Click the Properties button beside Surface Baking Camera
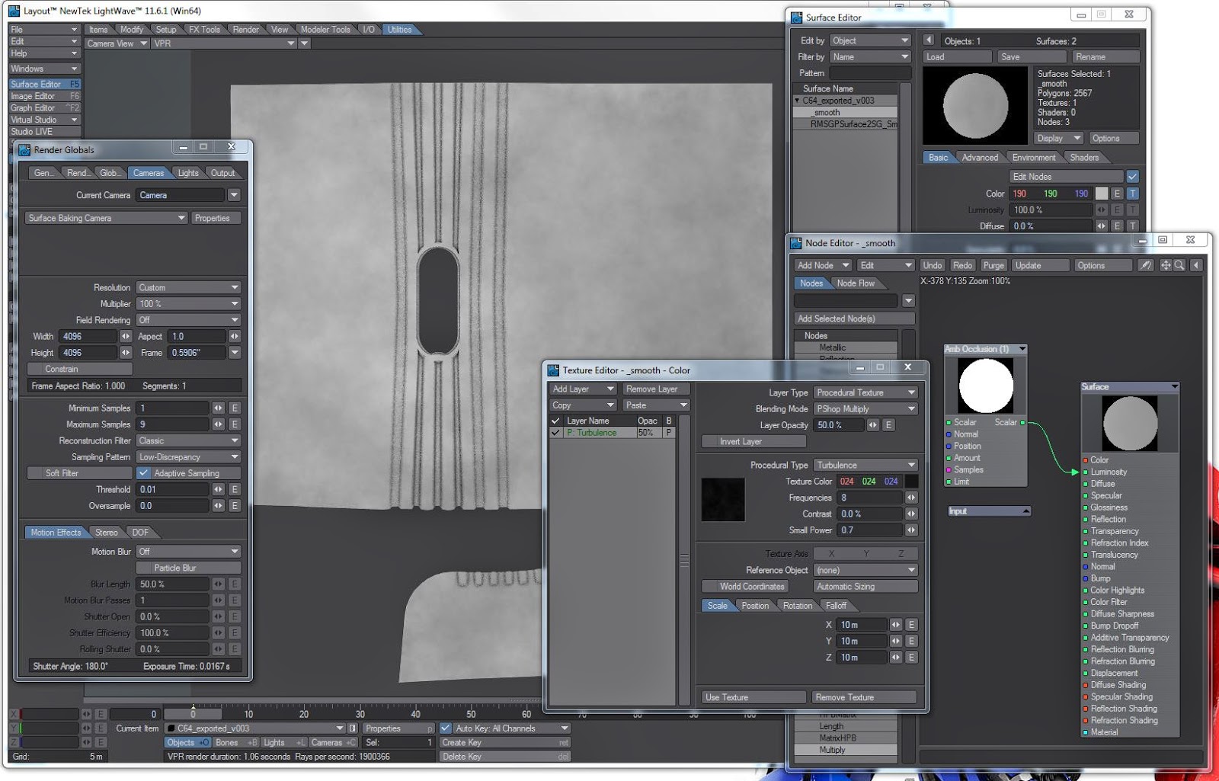 pos(216,218)
